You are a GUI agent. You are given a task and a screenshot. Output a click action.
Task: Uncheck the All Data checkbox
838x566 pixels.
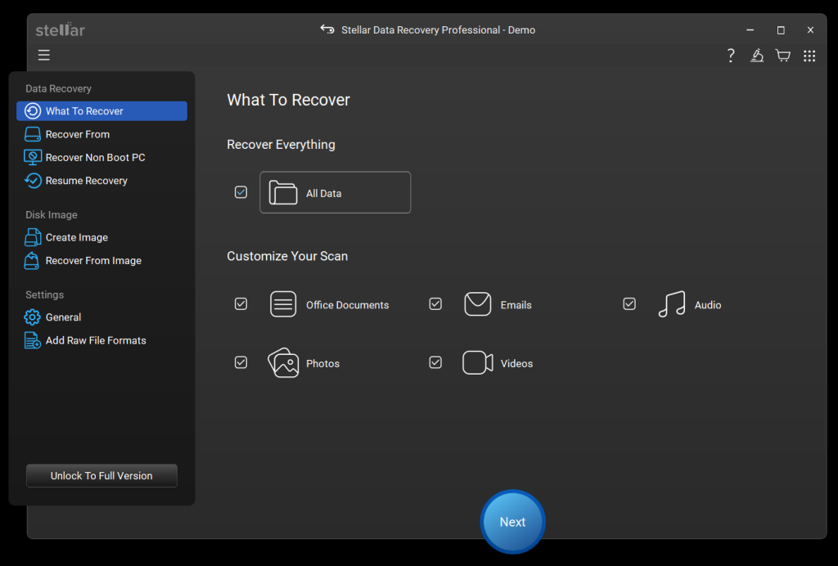click(x=241, y=192)
